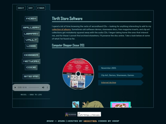Mute the audio player volume
166x124 pixels.
43,87
